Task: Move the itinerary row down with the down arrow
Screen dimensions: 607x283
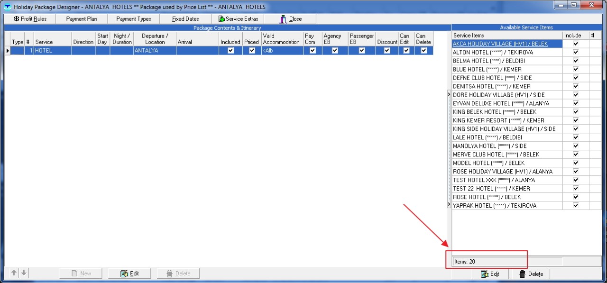Action: (24, 273)
